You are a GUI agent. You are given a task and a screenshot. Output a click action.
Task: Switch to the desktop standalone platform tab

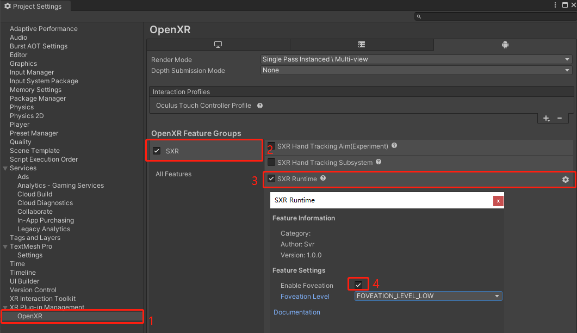pyautogui.click(x=218, y=45)
